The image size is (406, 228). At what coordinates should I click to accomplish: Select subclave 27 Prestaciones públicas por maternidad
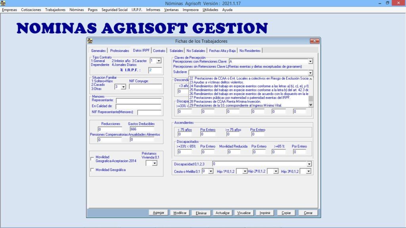click(x=249, y=98)
